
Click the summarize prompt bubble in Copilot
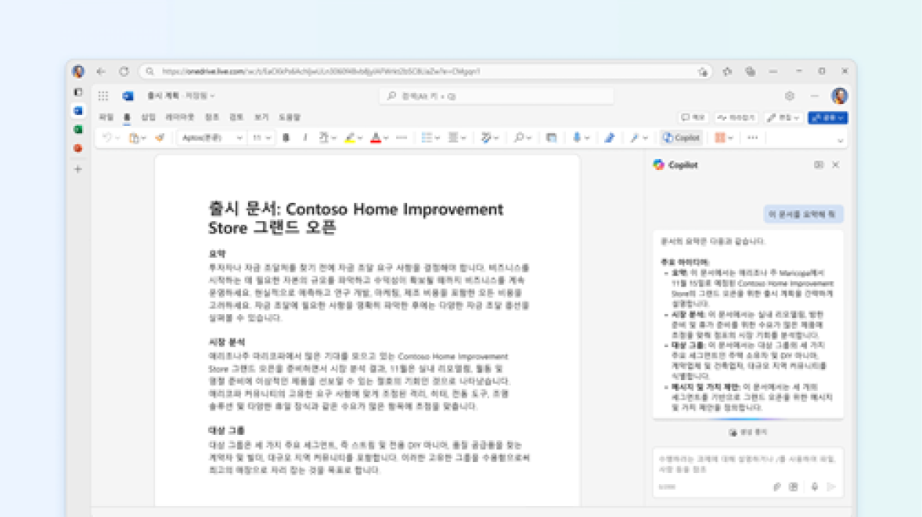(x=803, y=214)
